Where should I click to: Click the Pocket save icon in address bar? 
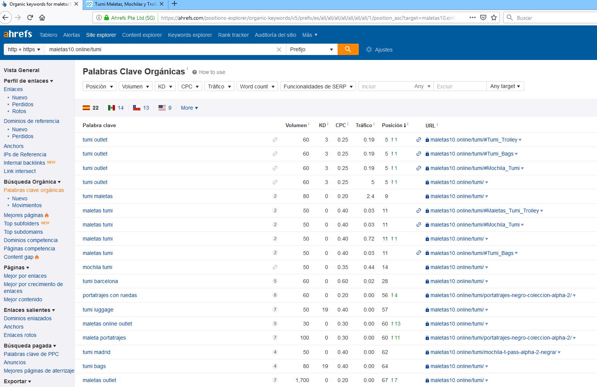point(483,17)
